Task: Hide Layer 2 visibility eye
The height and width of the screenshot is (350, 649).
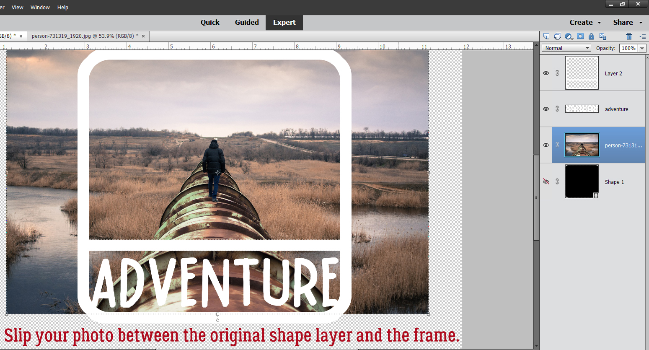Action: coord(546,73)
